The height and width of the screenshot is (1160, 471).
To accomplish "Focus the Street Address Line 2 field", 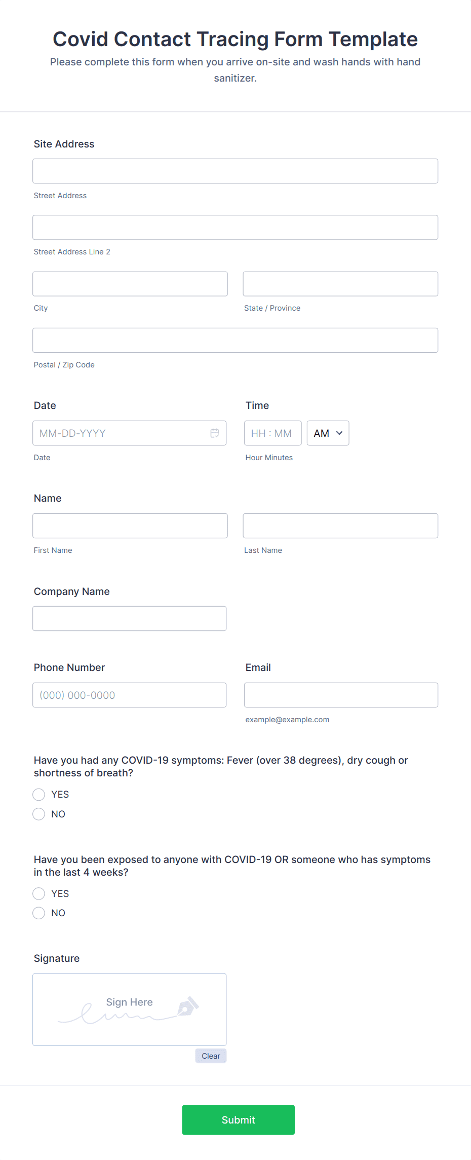I will click(x=235, y=228).
